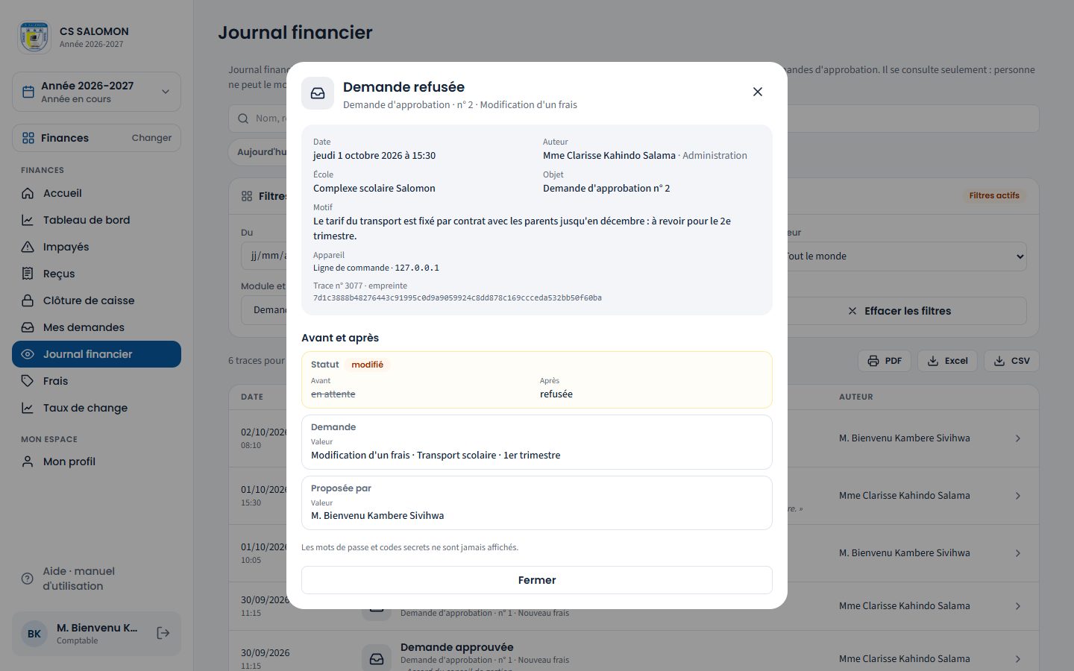This screenshot has height=671, width=1074.
Task: Open Accueil in the sidebar
Action: click(96, 193)
